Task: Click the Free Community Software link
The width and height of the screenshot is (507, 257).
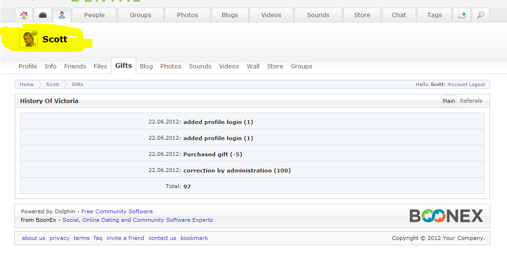Action: coord(117,211)
